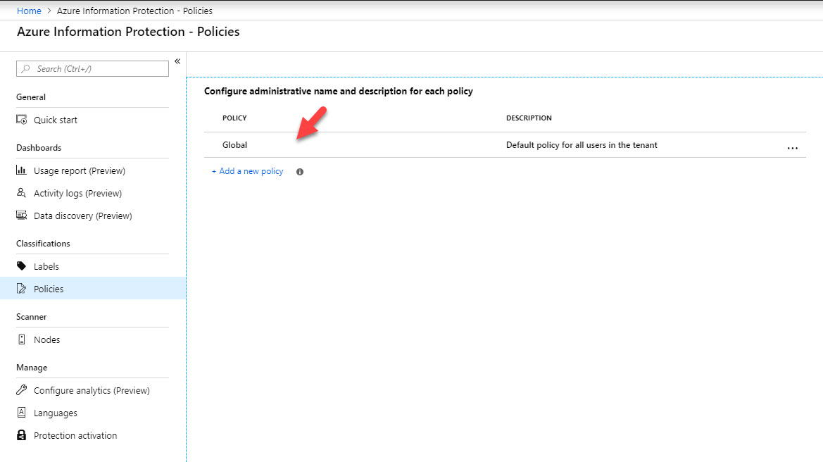The image size is (823, 462).
Task: Click the info icon beside Add a new policy
Action: pos(300,172)
